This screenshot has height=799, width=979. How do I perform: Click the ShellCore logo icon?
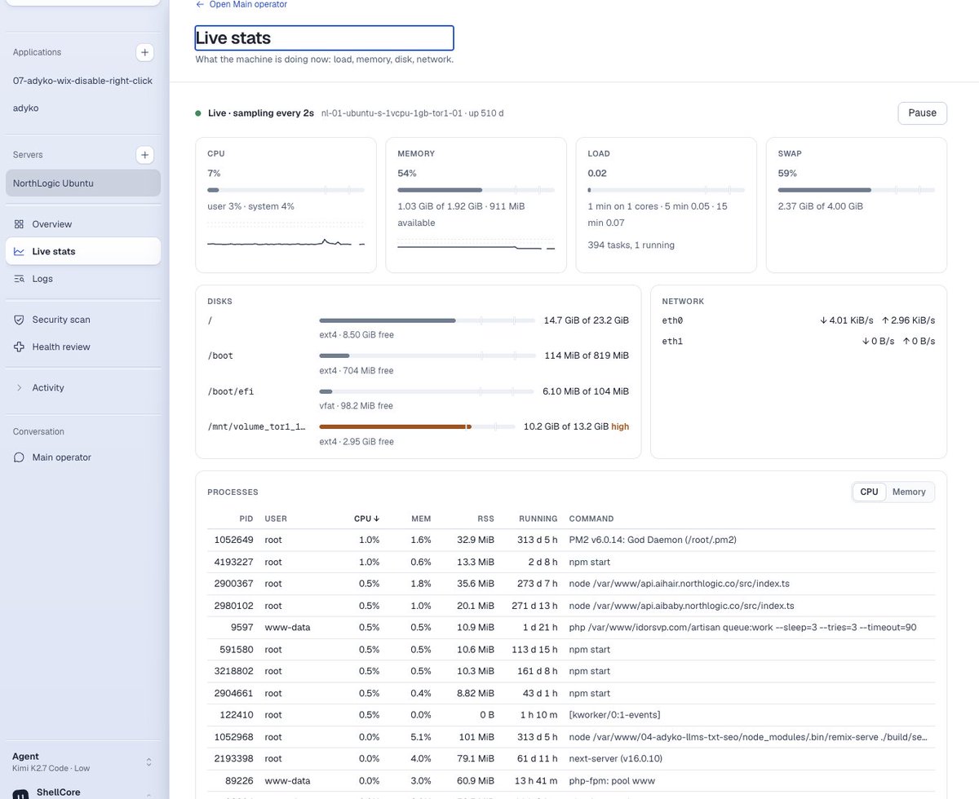[20, 793]
